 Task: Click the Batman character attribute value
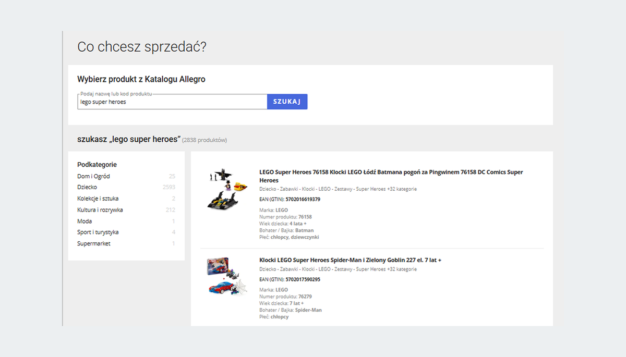click(304, 230)
